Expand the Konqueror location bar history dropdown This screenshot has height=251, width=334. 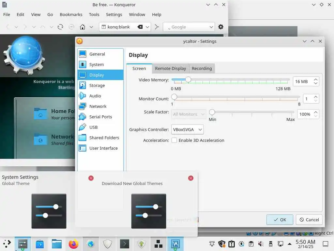pos(147,27)
